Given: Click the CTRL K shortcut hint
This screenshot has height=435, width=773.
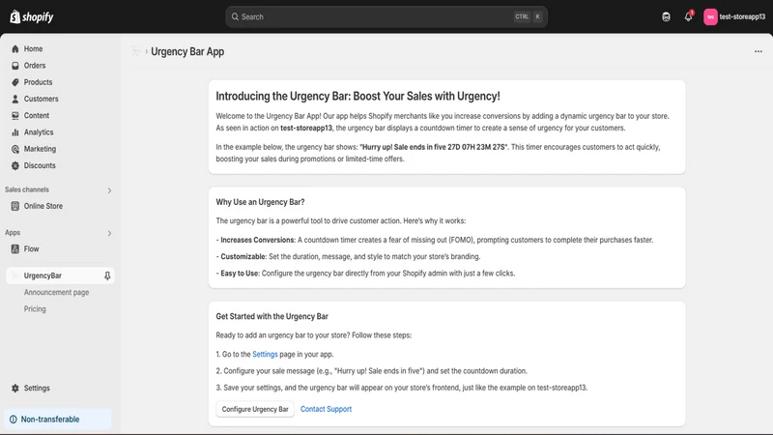Looking at the screenshot, I should click(x=529, y=16).
